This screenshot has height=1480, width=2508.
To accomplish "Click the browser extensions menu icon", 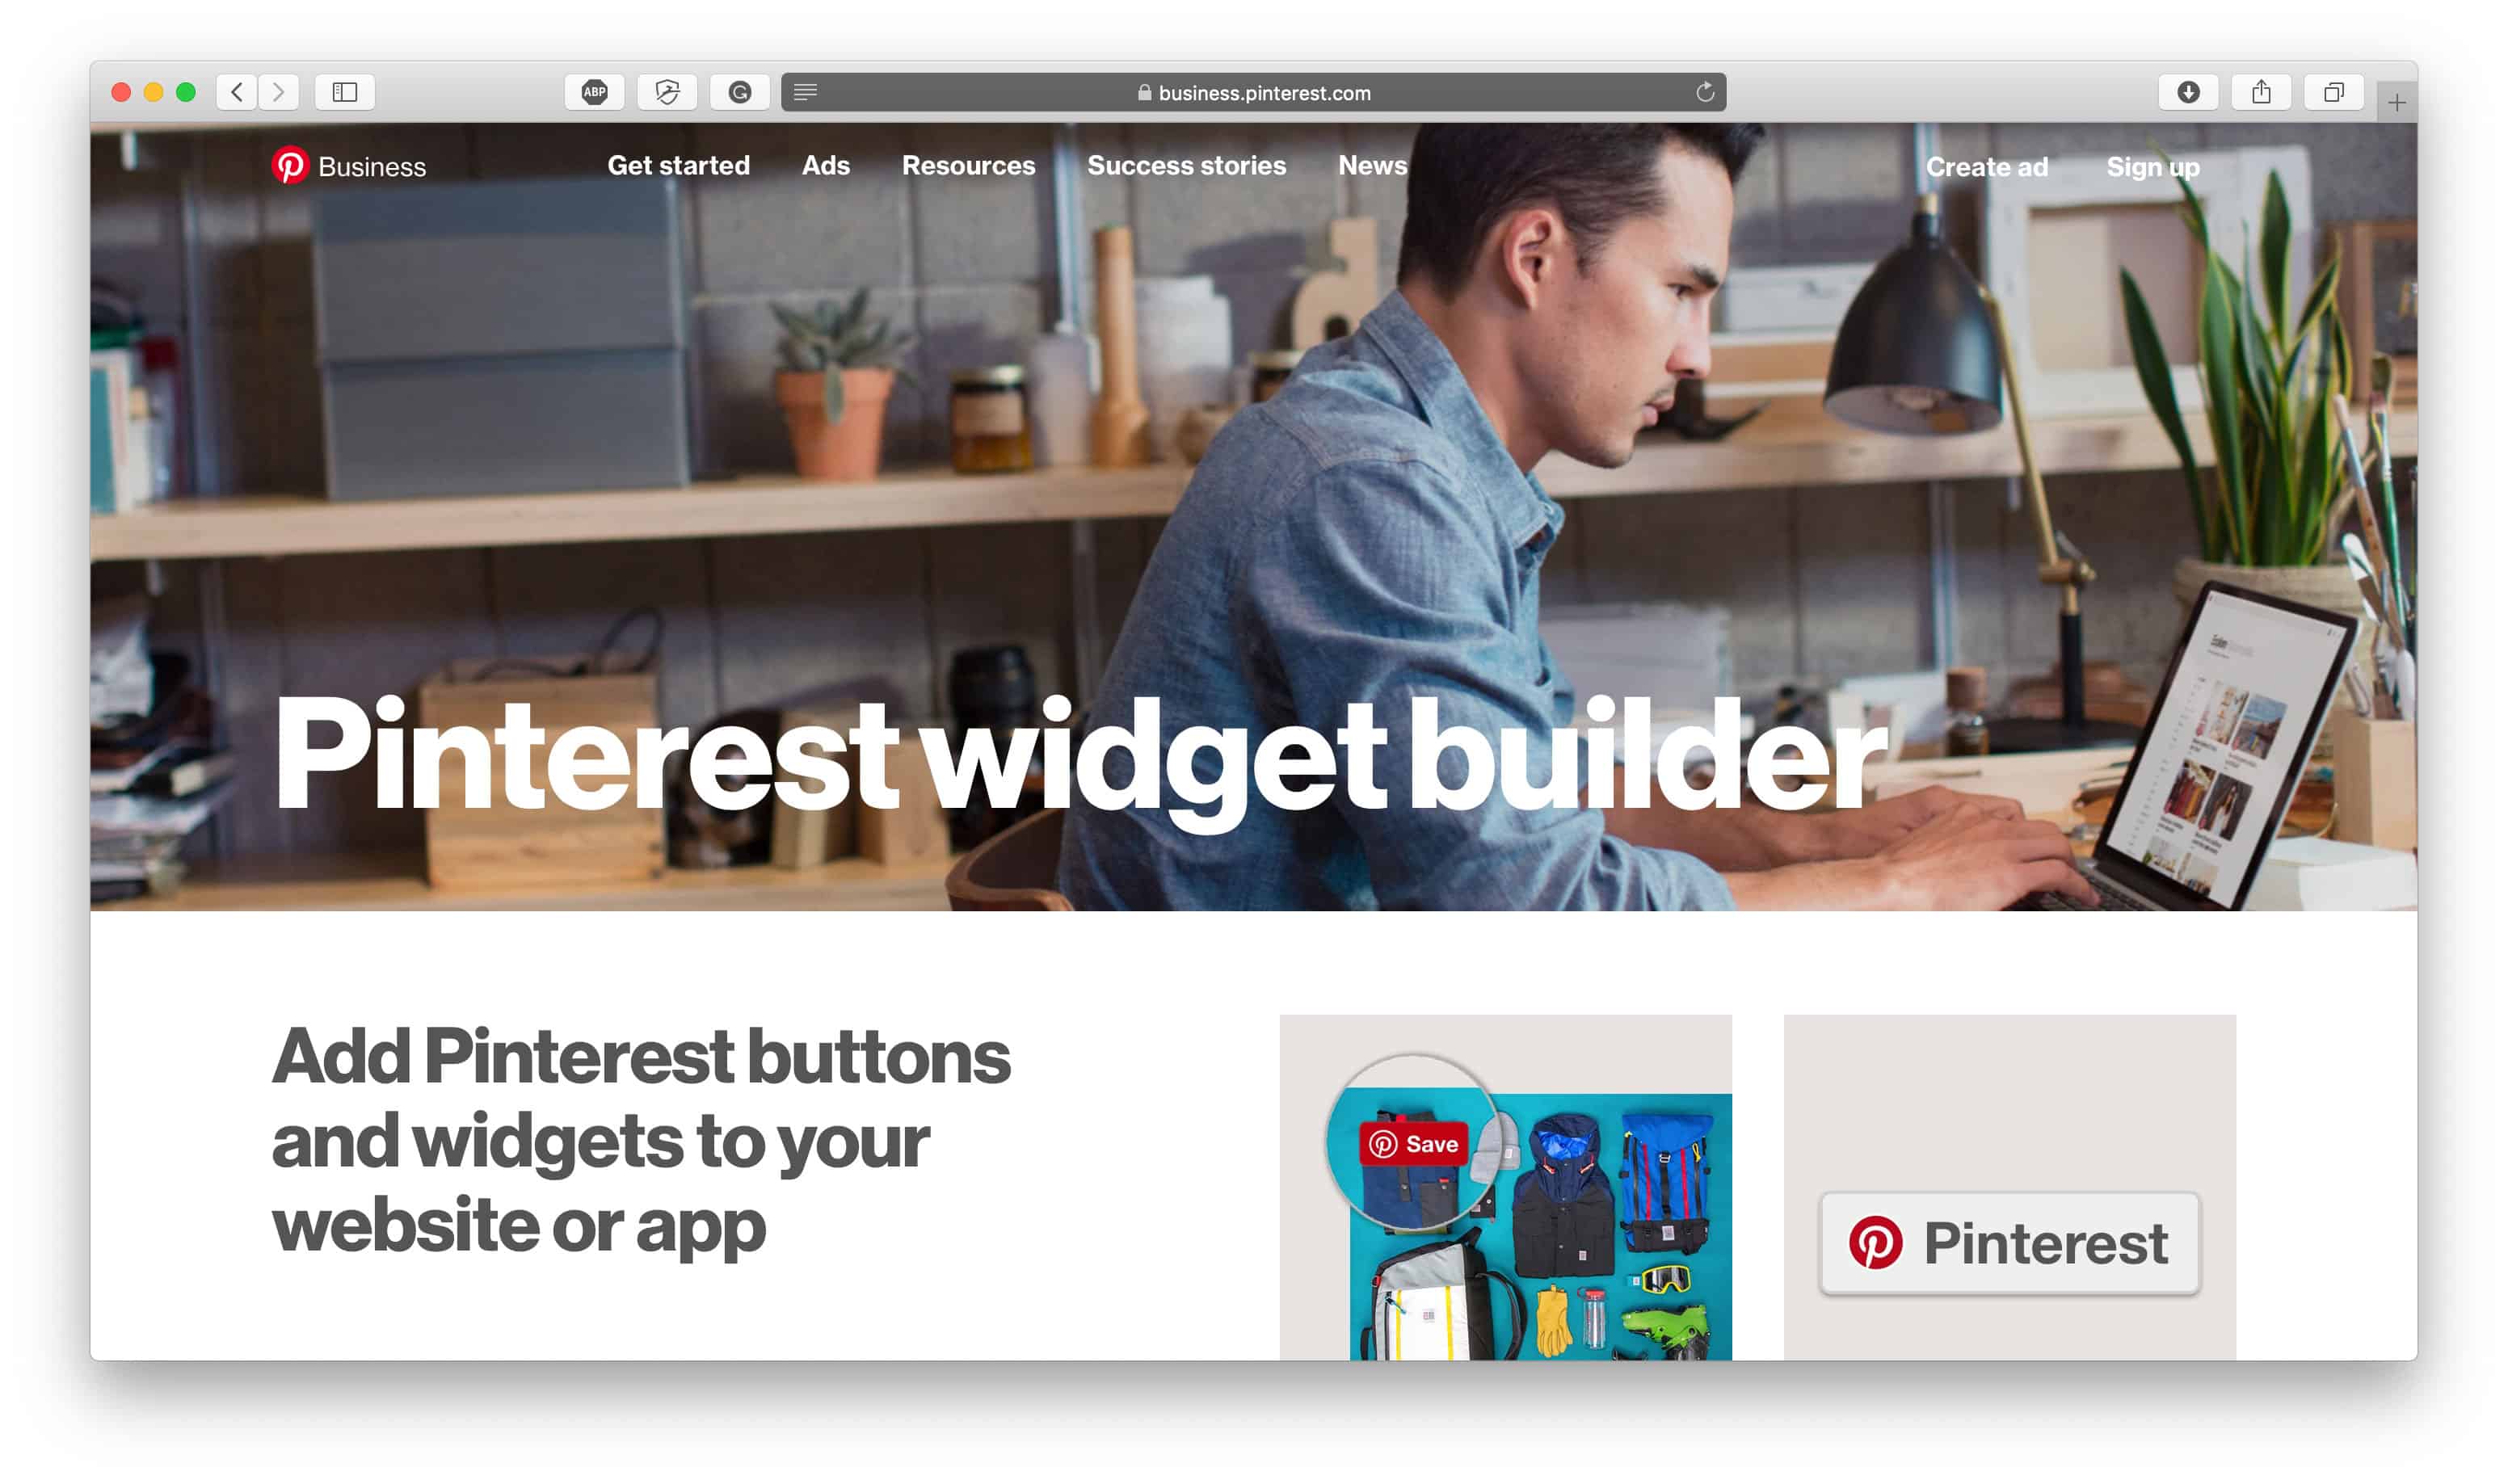I will (805, 91).
